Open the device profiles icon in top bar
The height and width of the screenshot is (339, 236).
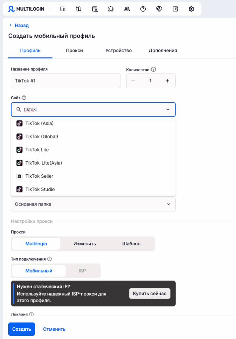point(63,9)
